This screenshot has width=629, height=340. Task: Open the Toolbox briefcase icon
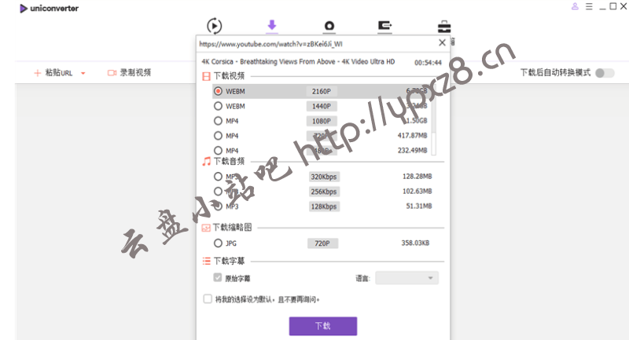click(x=444, y=27)
